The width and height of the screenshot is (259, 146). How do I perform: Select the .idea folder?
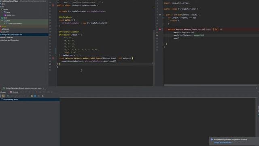click(x=4, y=4)
